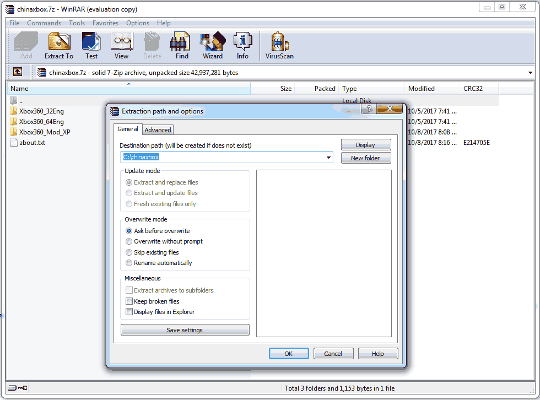This screenshot has width=540, height=400.
Task: Click the Xbox360_64Eng folder icon
Action: pyautogui.click(x=14, y=121)
